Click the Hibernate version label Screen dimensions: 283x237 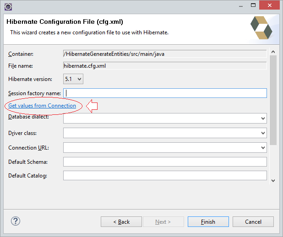[x=30, y=79]
